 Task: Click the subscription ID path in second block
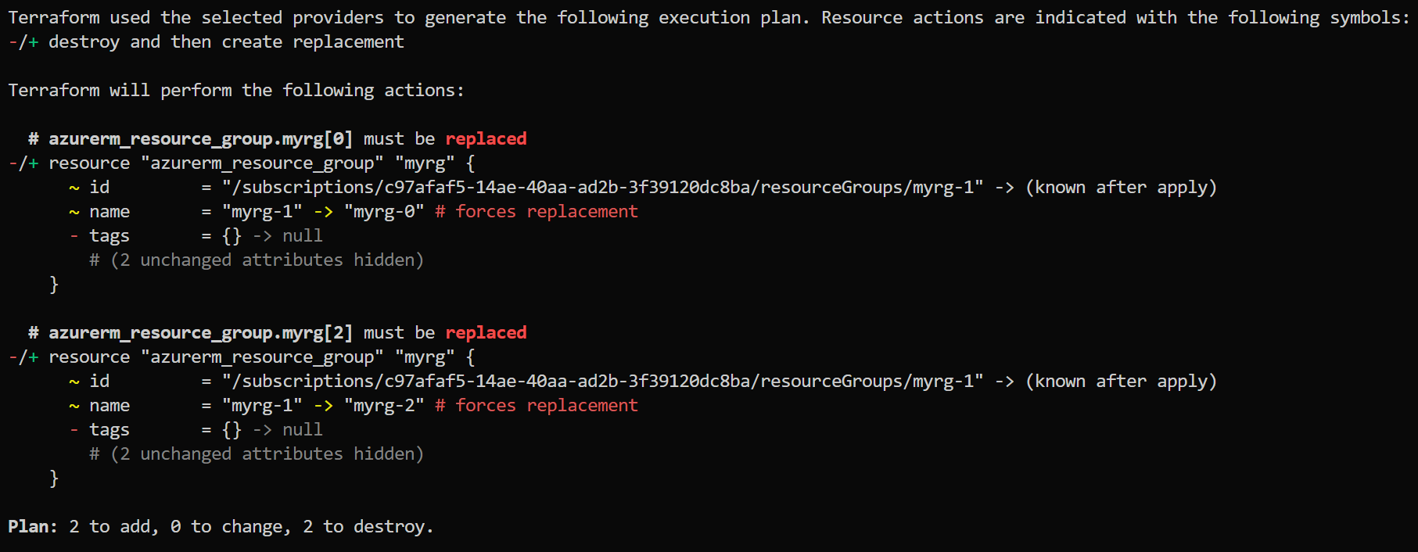pyautogui.click(x=602, y=381)
